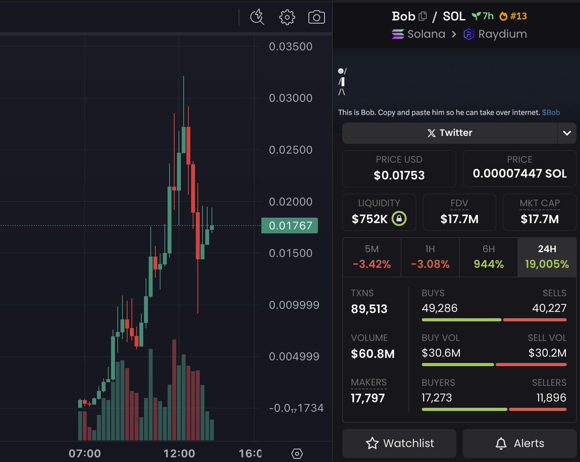Click the 0.03500 price axis label
This screenshot has width=580, height=462.
pyautogui.click(x=291, y=47)
